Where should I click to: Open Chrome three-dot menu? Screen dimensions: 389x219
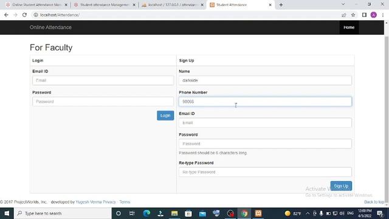[383, 15]
